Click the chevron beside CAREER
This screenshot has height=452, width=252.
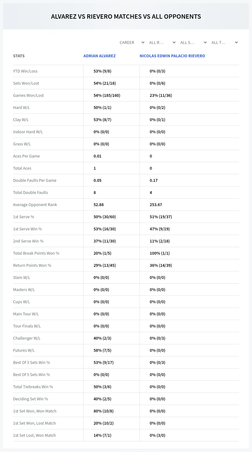pyautogui.click(x=143, y=42)
